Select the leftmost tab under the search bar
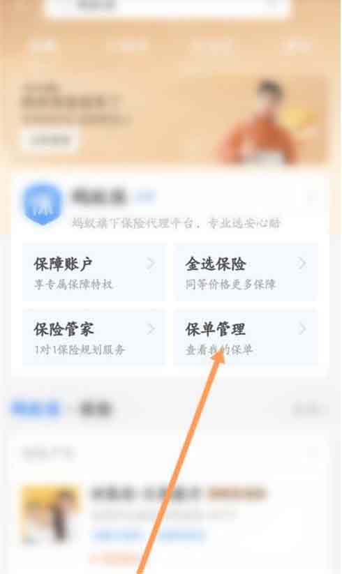 point(43,47)
